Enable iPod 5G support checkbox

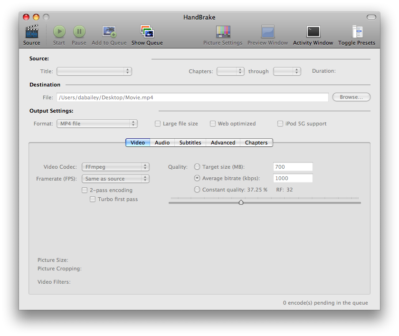(x=280, y=124)
